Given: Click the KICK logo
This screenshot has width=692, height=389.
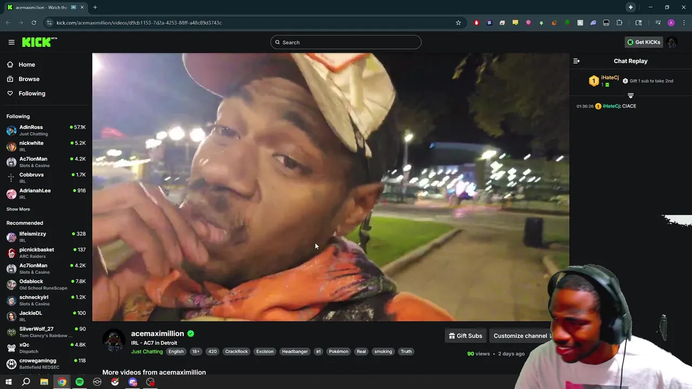Looking at the screenshot, I should click(x=39, y=42).
